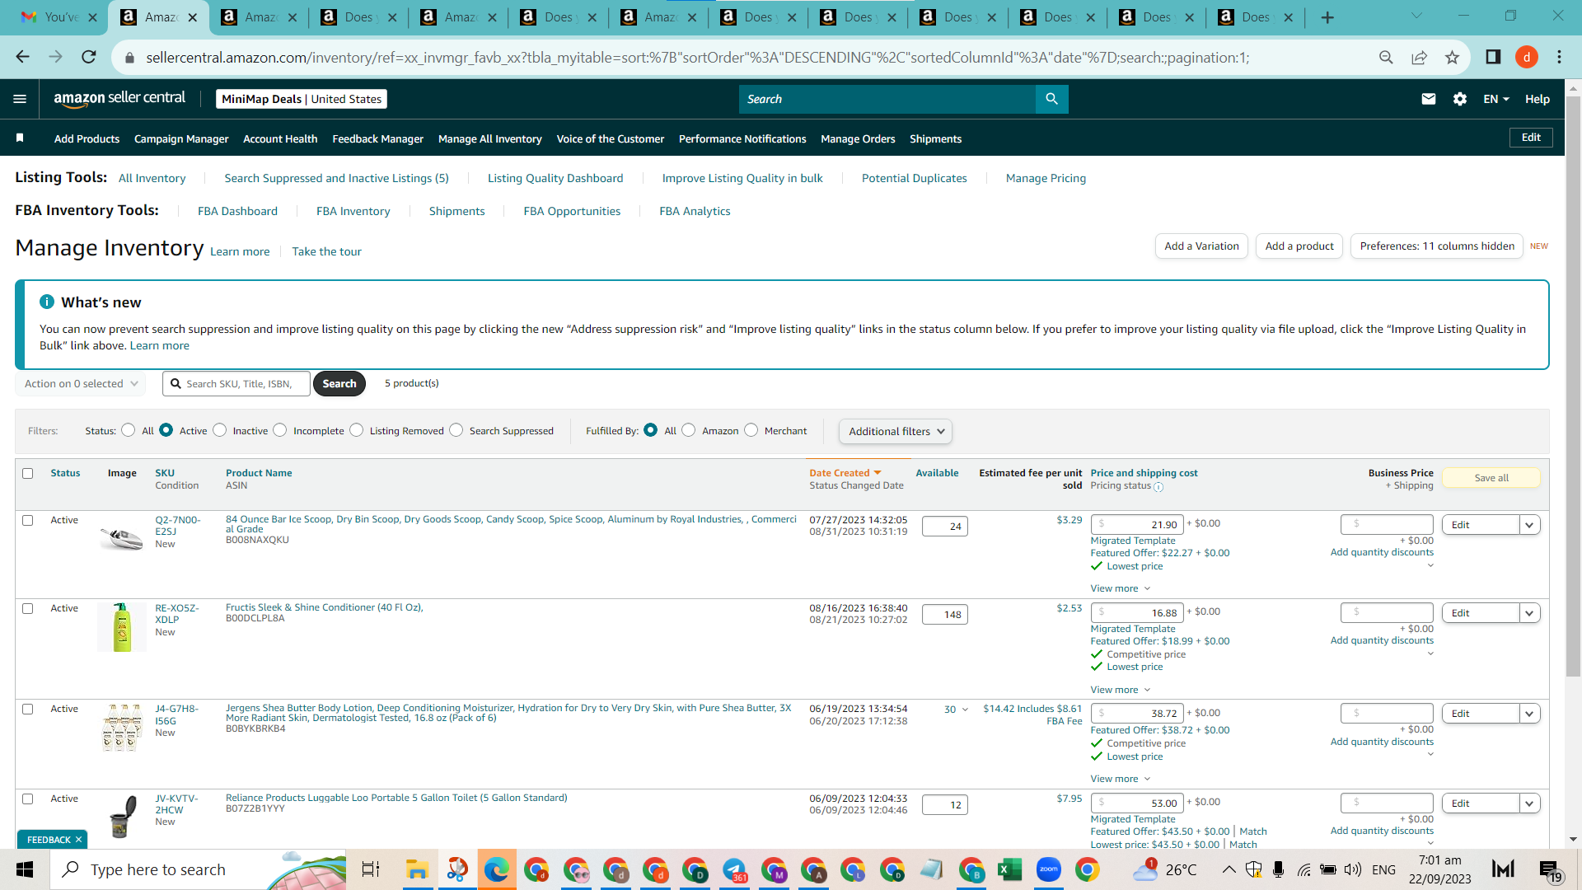Click the ice scoop available quantity field
1582x890 pixels.
(x=944, y=526)
